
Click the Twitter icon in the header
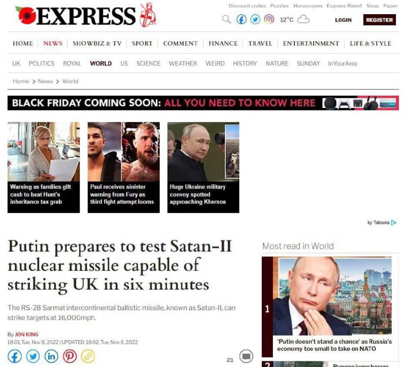click(255, 19)
